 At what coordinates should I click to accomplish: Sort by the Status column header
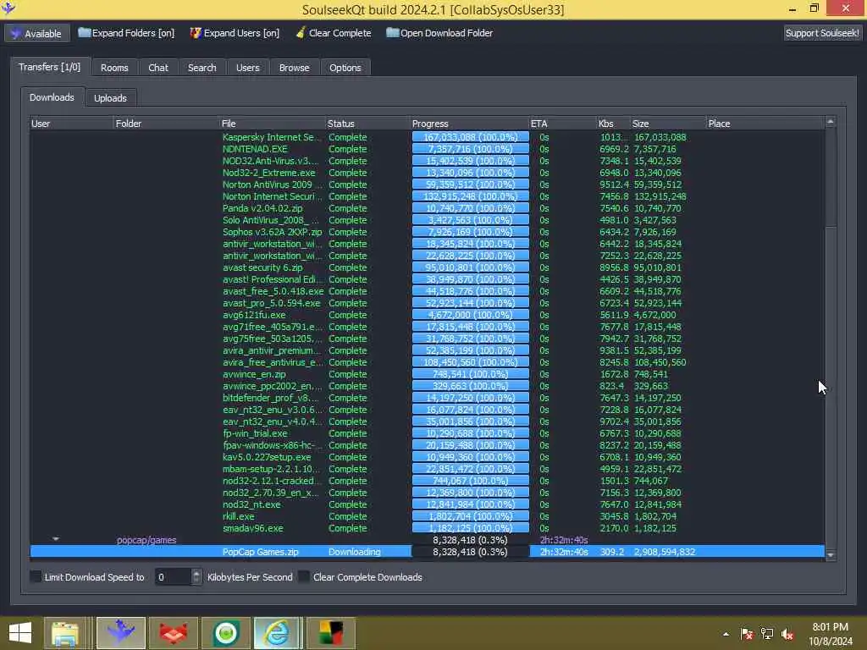(367, 124)
